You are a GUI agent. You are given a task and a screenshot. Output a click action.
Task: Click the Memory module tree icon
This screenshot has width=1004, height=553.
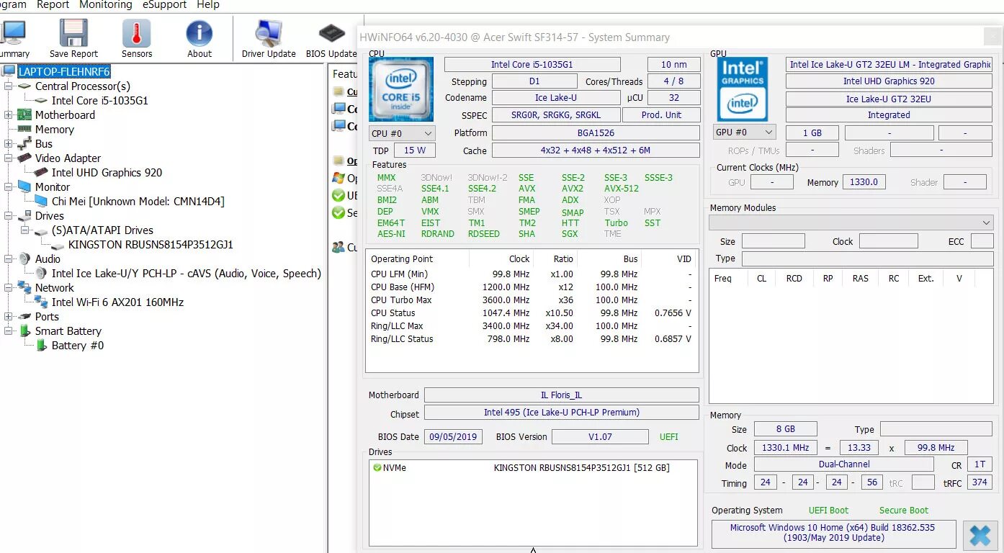[x=24, y=130]
